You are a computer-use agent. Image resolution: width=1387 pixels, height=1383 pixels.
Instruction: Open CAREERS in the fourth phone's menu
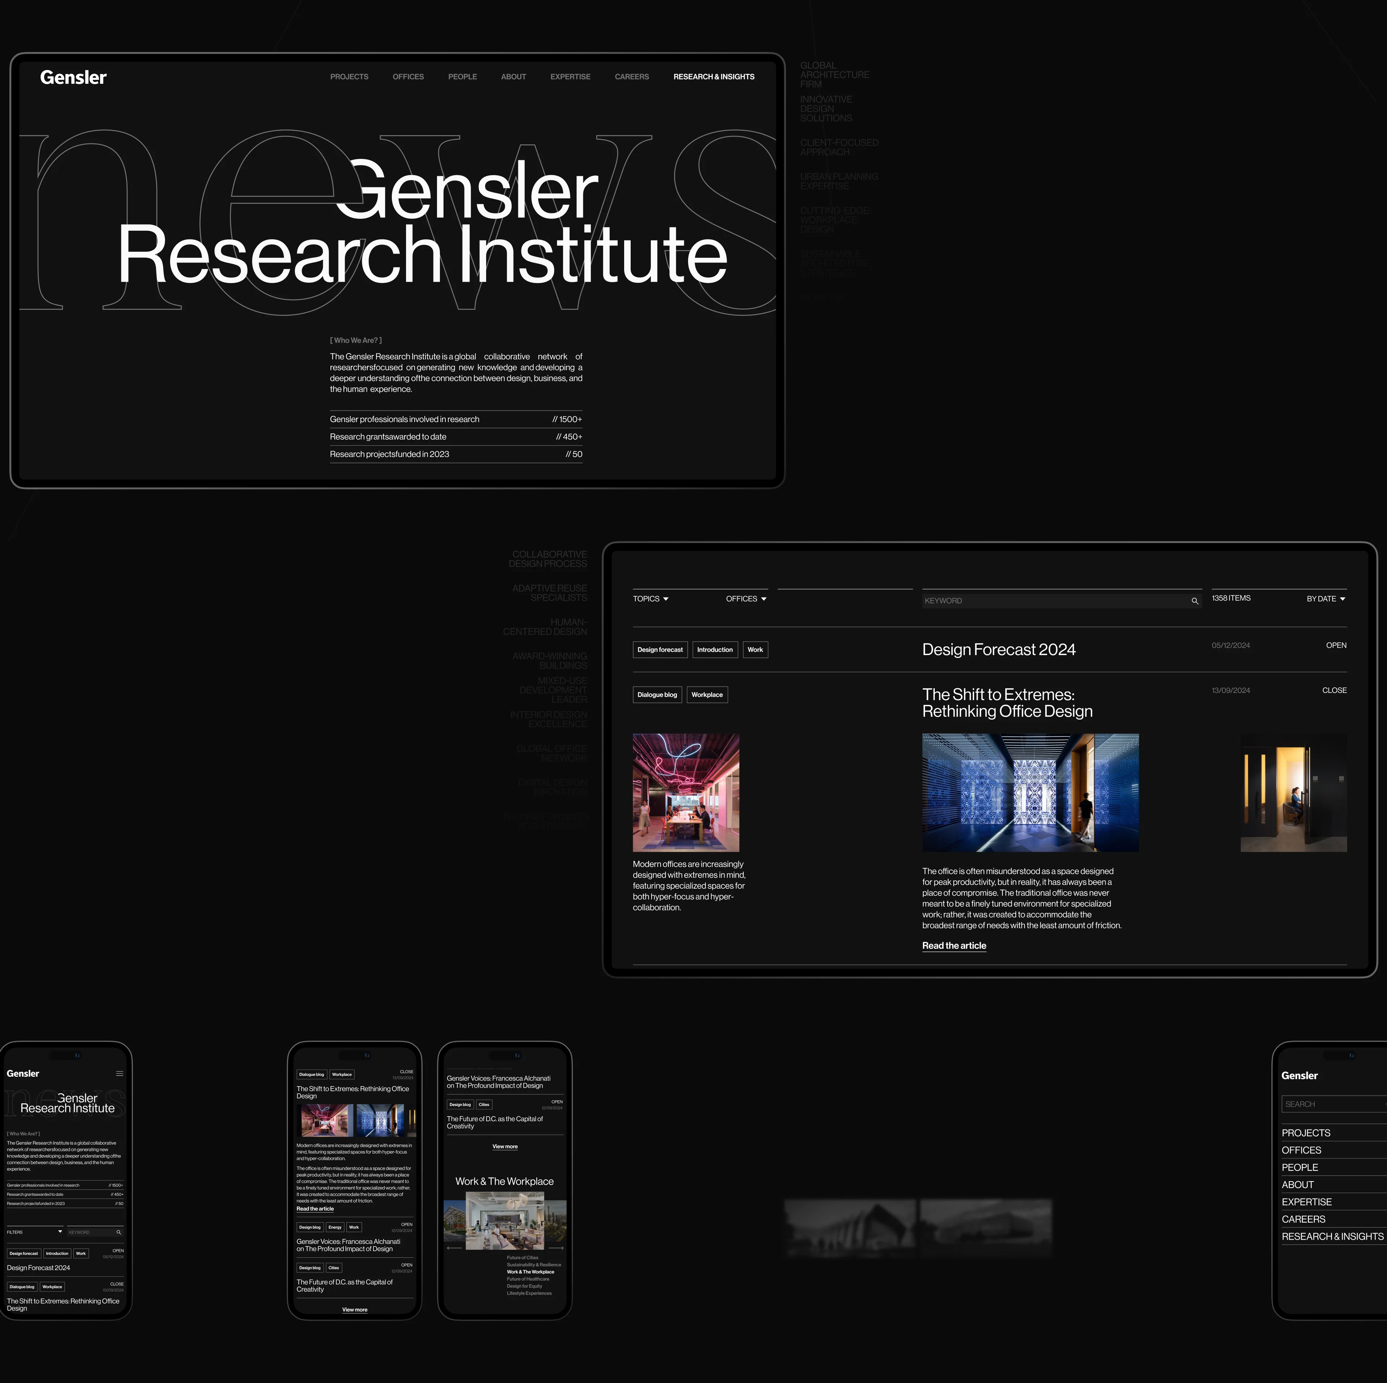point(1304,1219)
